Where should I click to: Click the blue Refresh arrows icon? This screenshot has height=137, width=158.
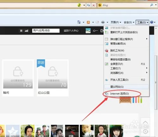88,5
